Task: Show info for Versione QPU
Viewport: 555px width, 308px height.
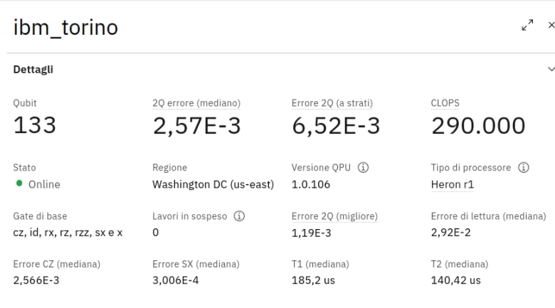Action: click(363, 168)
